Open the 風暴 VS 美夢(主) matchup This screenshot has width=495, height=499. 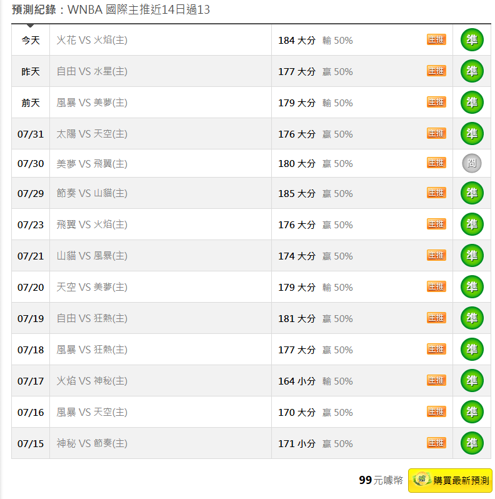[x=92, y=103]
